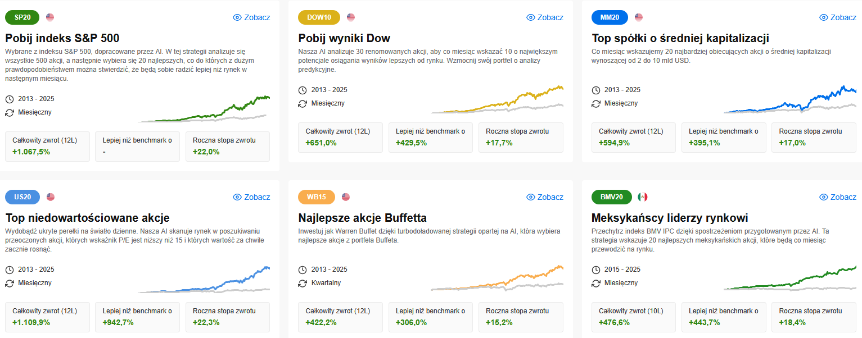862x338 pixels.
Task: Select the Top niedowartościowane akcje title
Action: pos(87,218)
